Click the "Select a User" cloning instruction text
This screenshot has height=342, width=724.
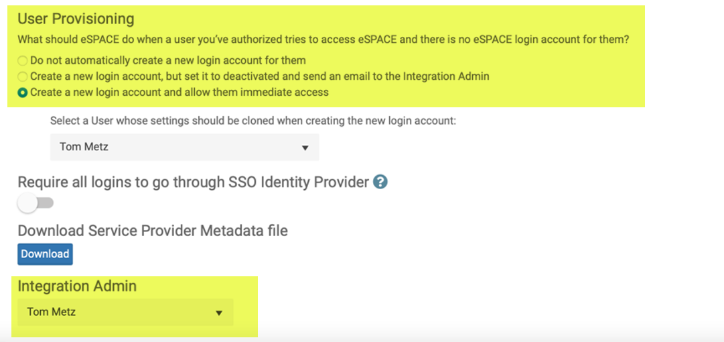click(x=252, y=121)
